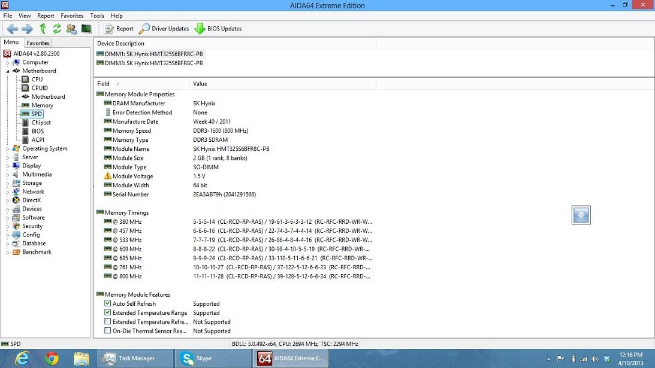Image resolution: width=655 pixels, height=368 pixels.
Task: Toggle On-Die Thermal Sensor Readout checkbox
Action: coord(107,331)
